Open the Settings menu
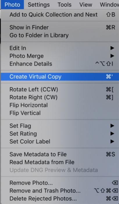The width and height of the screenshot is (119, 204). (39, 5)
